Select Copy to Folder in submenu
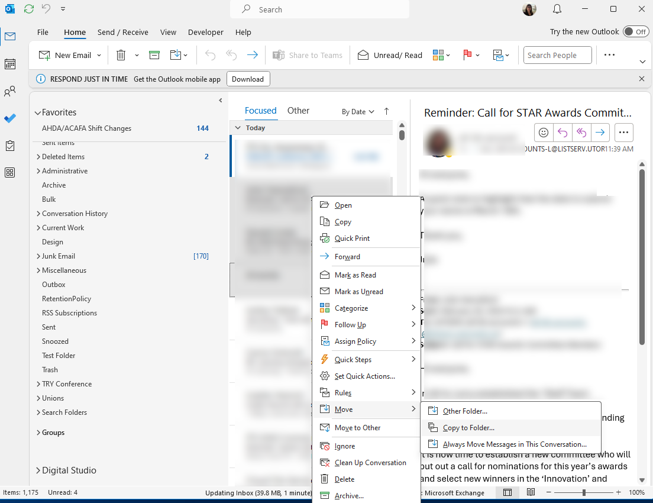The width and height of the screenshot is (653, 503). click(x=468, y=428)
